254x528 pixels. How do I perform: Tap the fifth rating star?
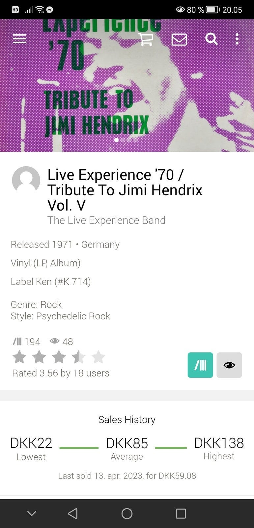(99, 357)
